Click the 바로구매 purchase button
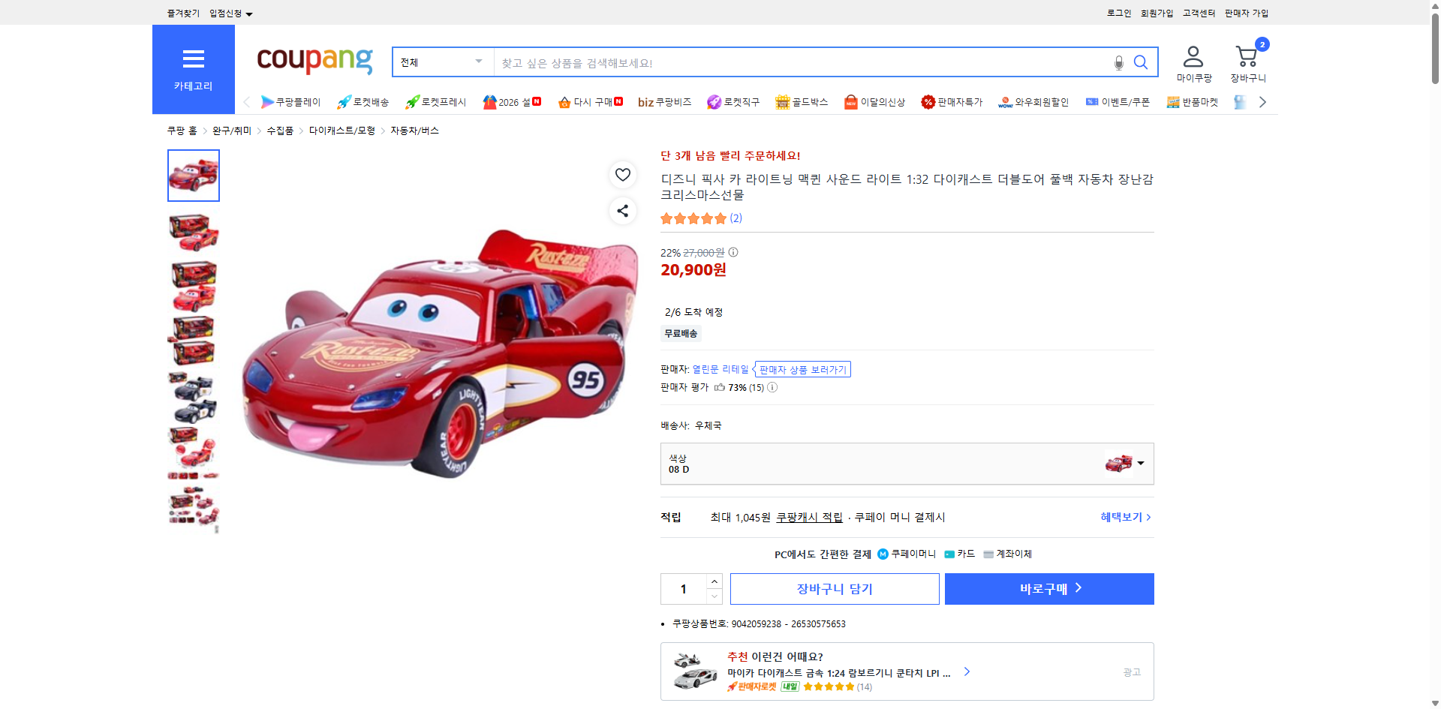This screenshot has width=1441, height=709. point(1048,589)
